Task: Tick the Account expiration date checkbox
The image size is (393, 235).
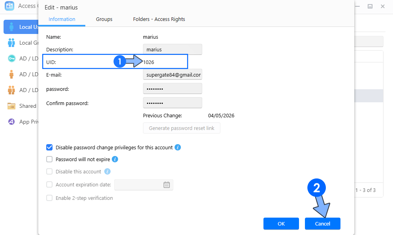Action: point(49,184)
